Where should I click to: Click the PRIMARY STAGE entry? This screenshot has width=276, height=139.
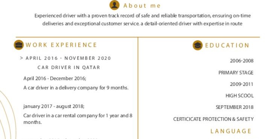[236, 73]
